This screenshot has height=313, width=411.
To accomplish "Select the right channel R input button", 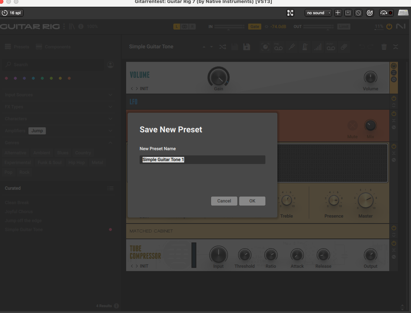I will tap(192, 27).
